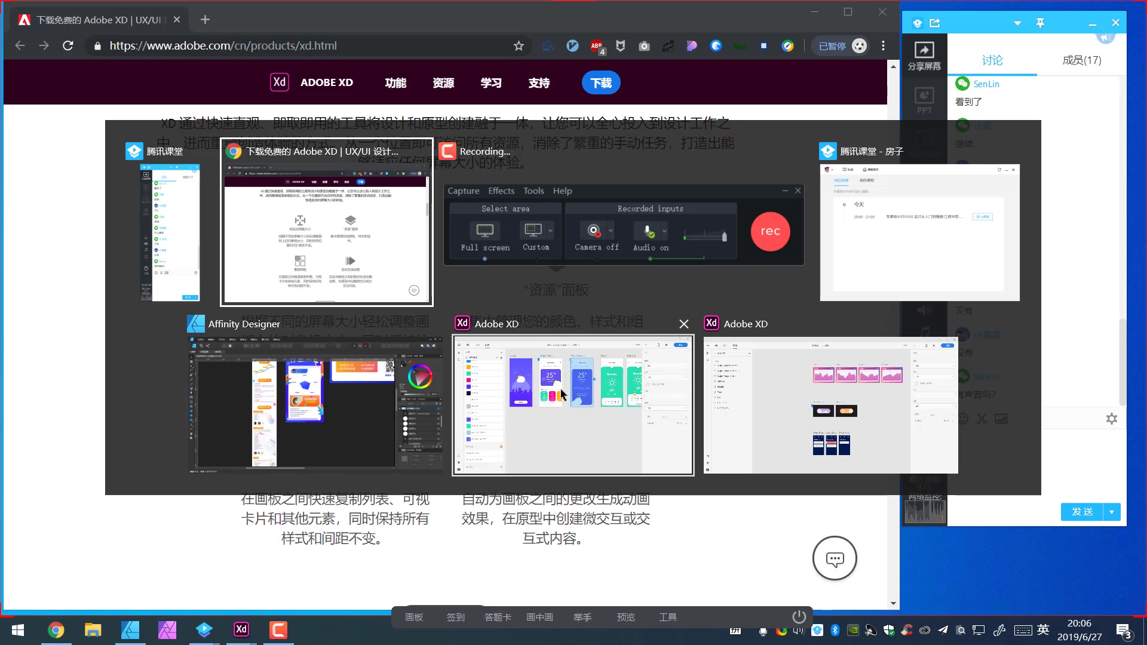Click 画中画 in bottom toolbar
Screen dimensions: 1147x645
coord(539,618)
